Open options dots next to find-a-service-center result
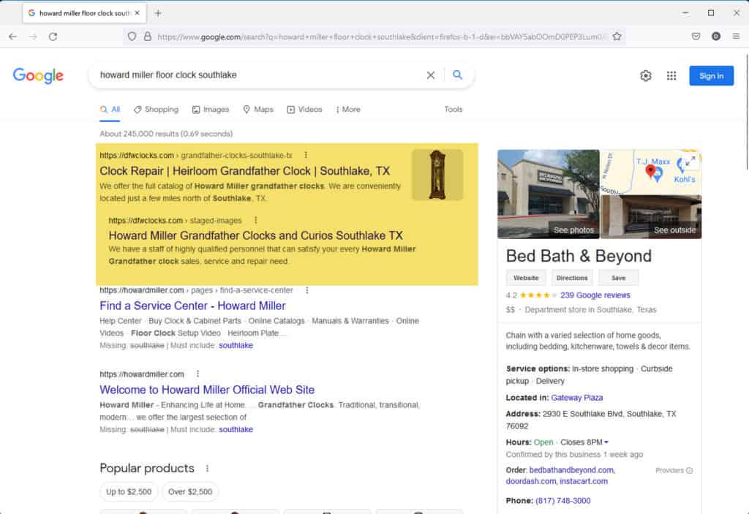 306,290
